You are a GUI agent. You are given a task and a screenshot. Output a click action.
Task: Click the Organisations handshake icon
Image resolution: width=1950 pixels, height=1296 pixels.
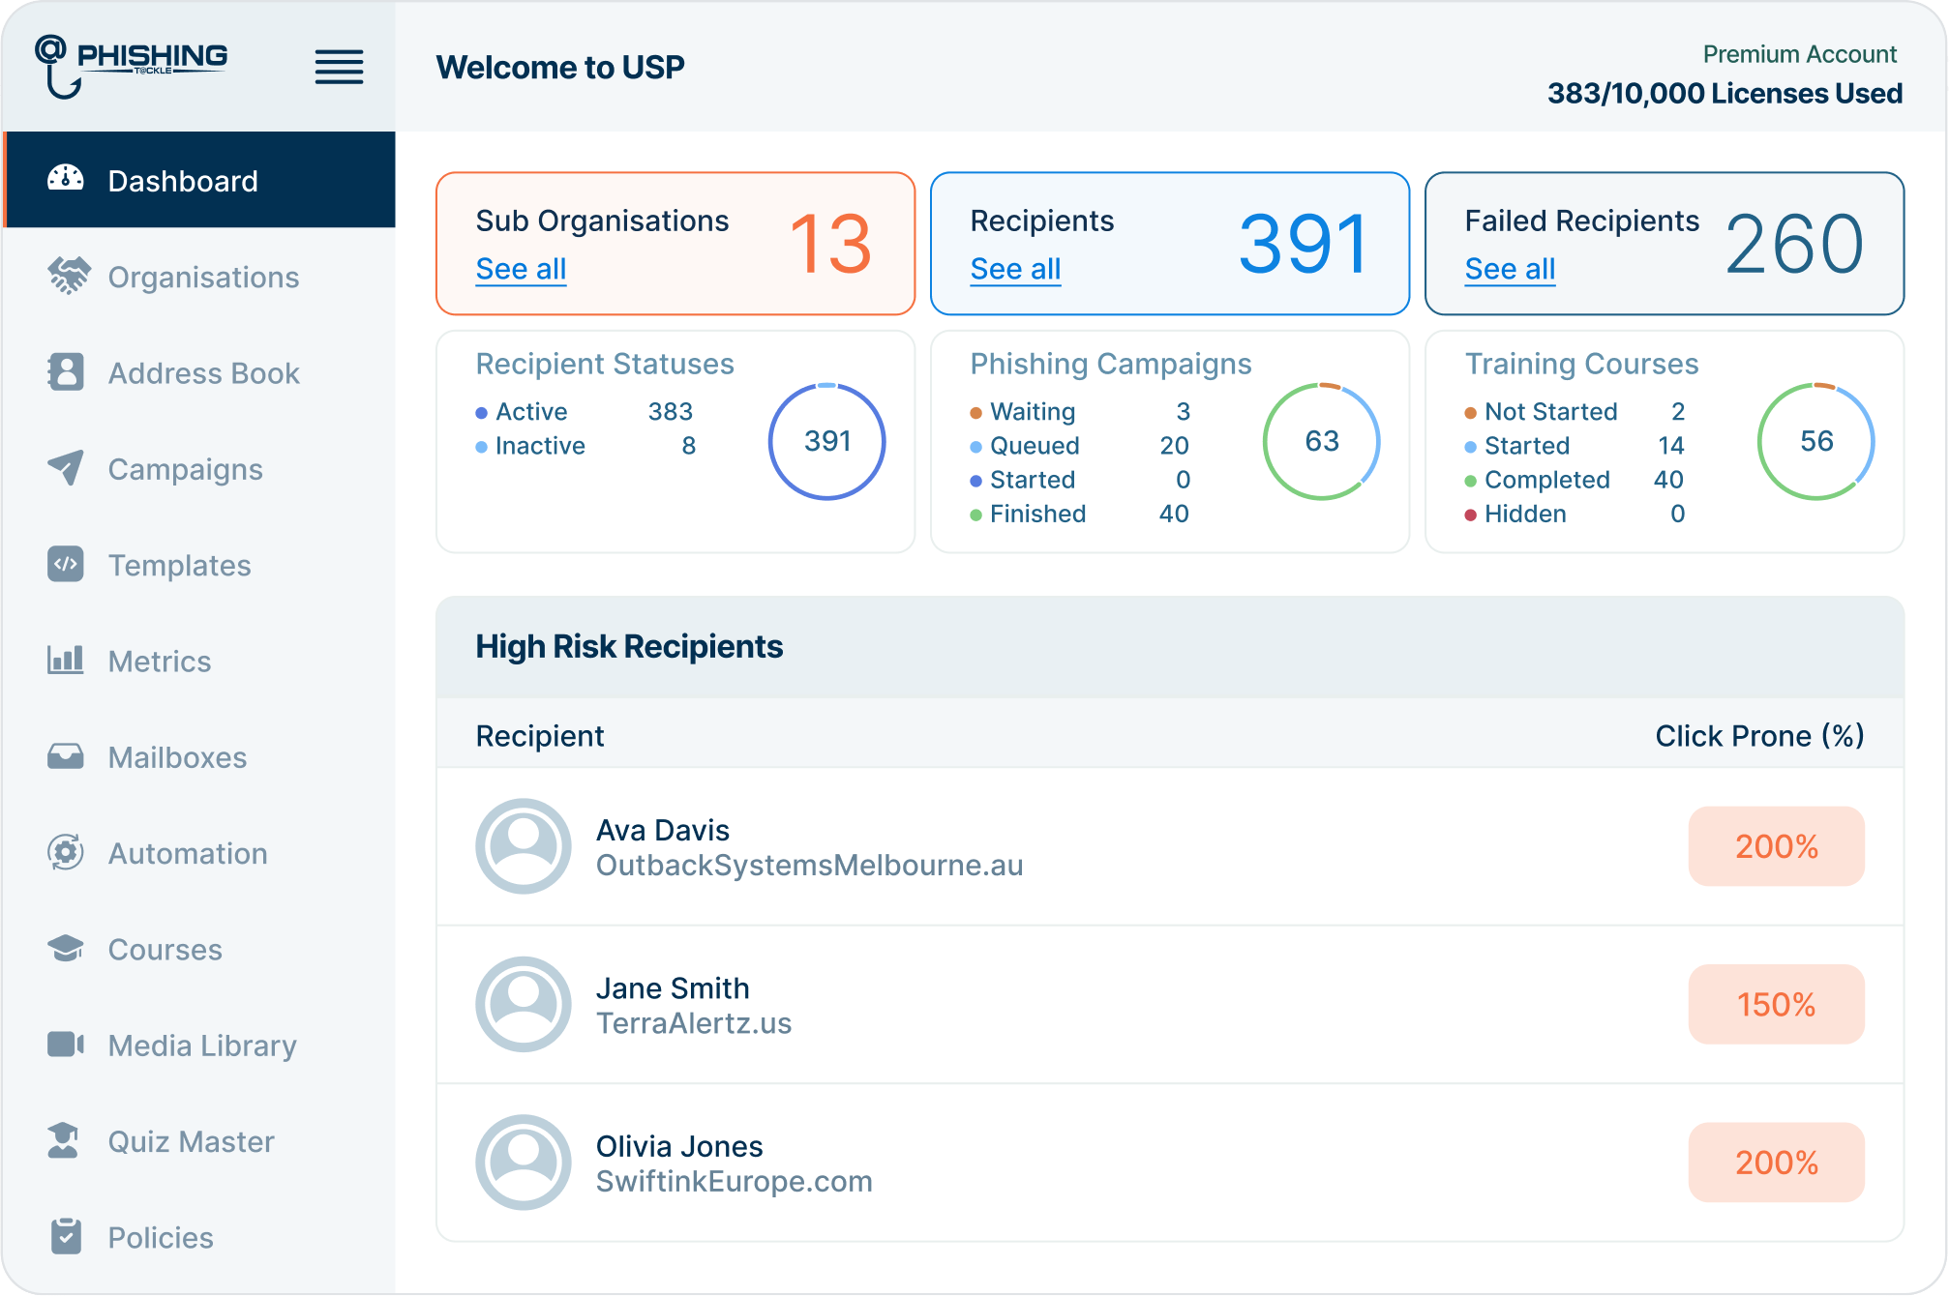[x=68, y=276]
